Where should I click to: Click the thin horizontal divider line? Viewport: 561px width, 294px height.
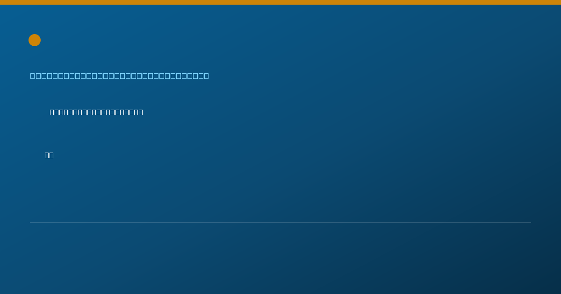point(280,222)
